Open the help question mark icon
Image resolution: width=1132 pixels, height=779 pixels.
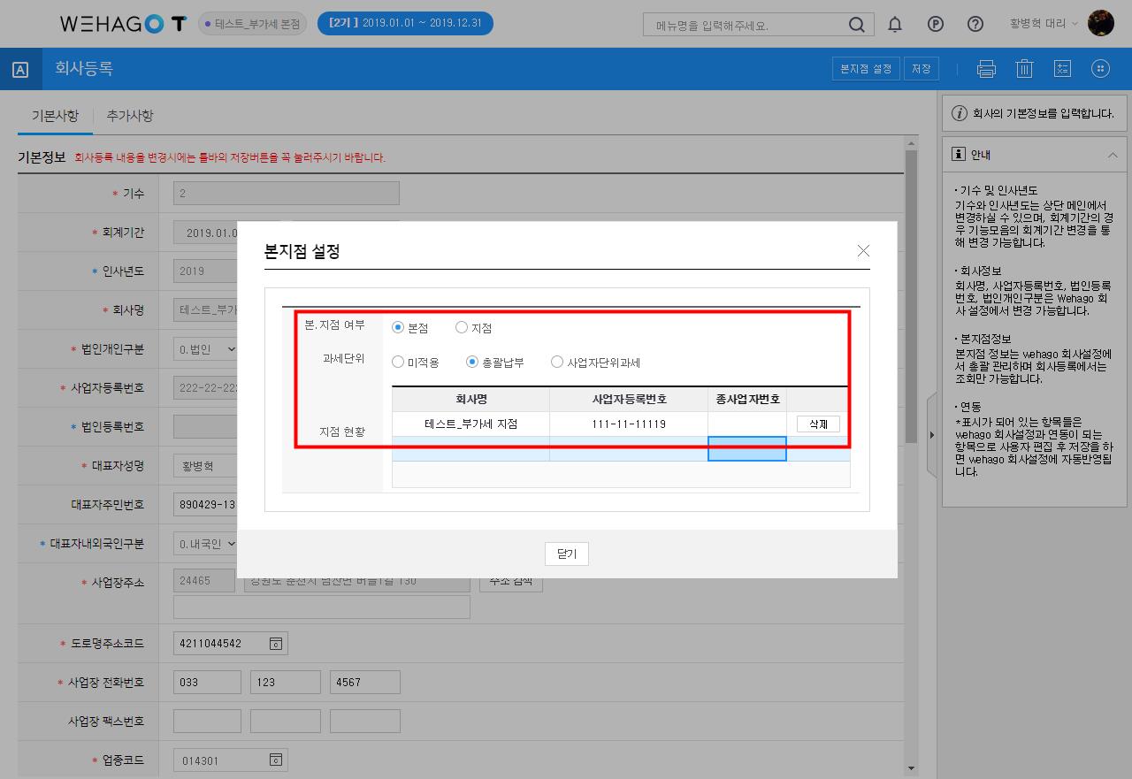(975, 25)
